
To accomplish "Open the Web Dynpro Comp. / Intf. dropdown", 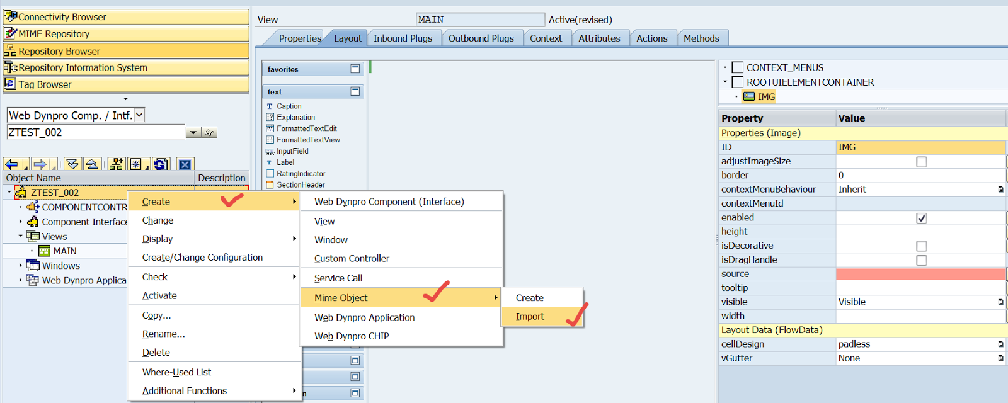I will (x=139, y=115).
